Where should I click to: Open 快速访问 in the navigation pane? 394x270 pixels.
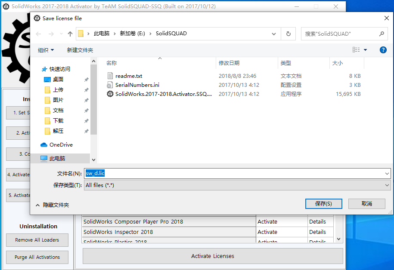(59, 69)
